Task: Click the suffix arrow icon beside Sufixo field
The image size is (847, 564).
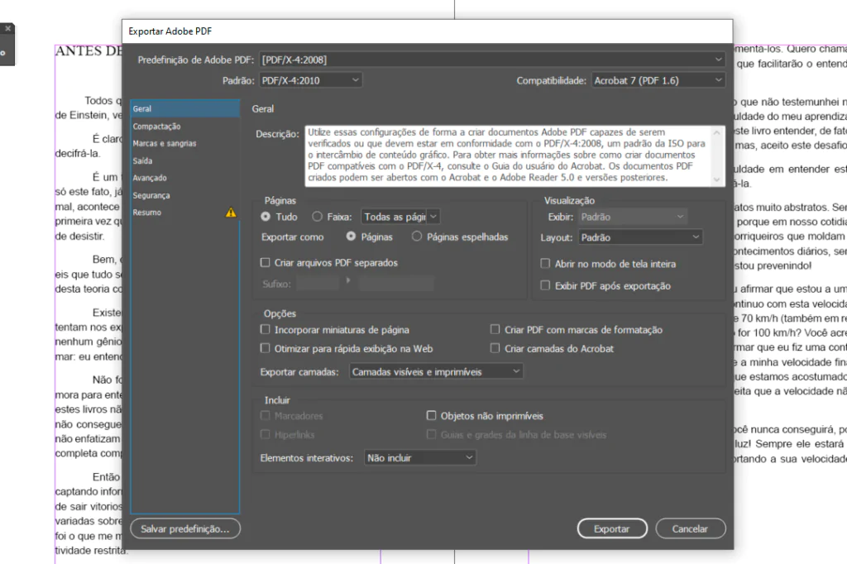Action: pos(348,281)
